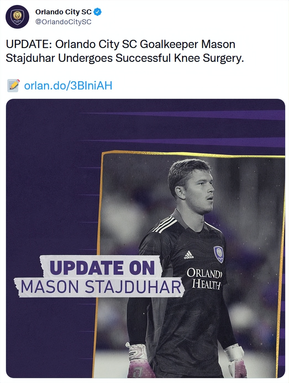Screen dimensions: 289x383
Task: Click the adidas logo on the jersey
Action: click(189, 255)
